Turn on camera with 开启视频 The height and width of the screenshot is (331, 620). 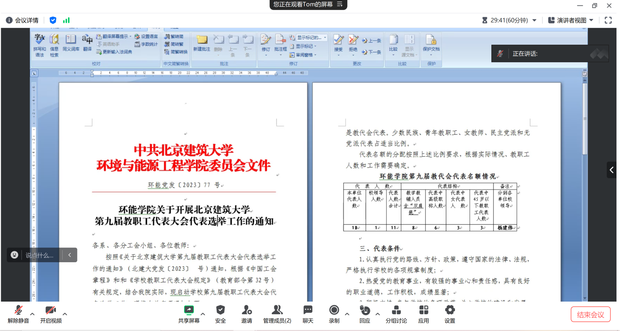click(x=51, y=310)
